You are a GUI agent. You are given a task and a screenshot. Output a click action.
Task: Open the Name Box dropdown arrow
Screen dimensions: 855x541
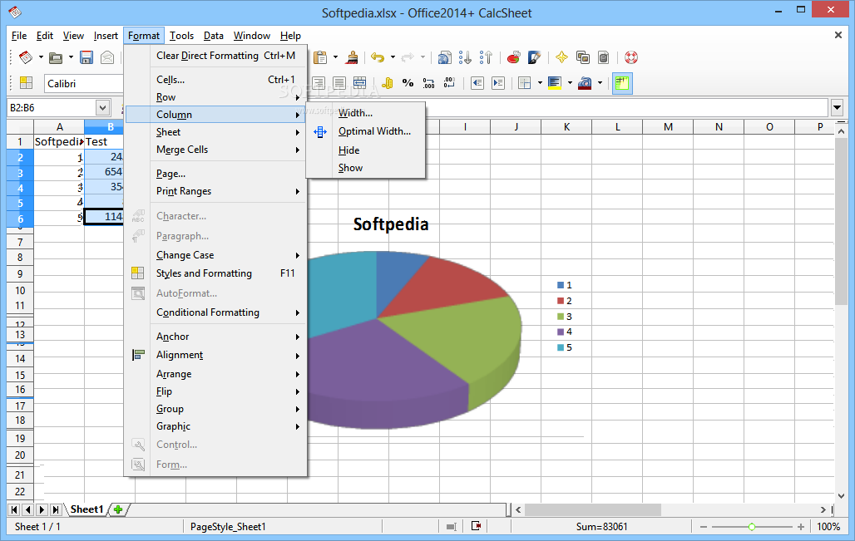(x=102, y=108)
